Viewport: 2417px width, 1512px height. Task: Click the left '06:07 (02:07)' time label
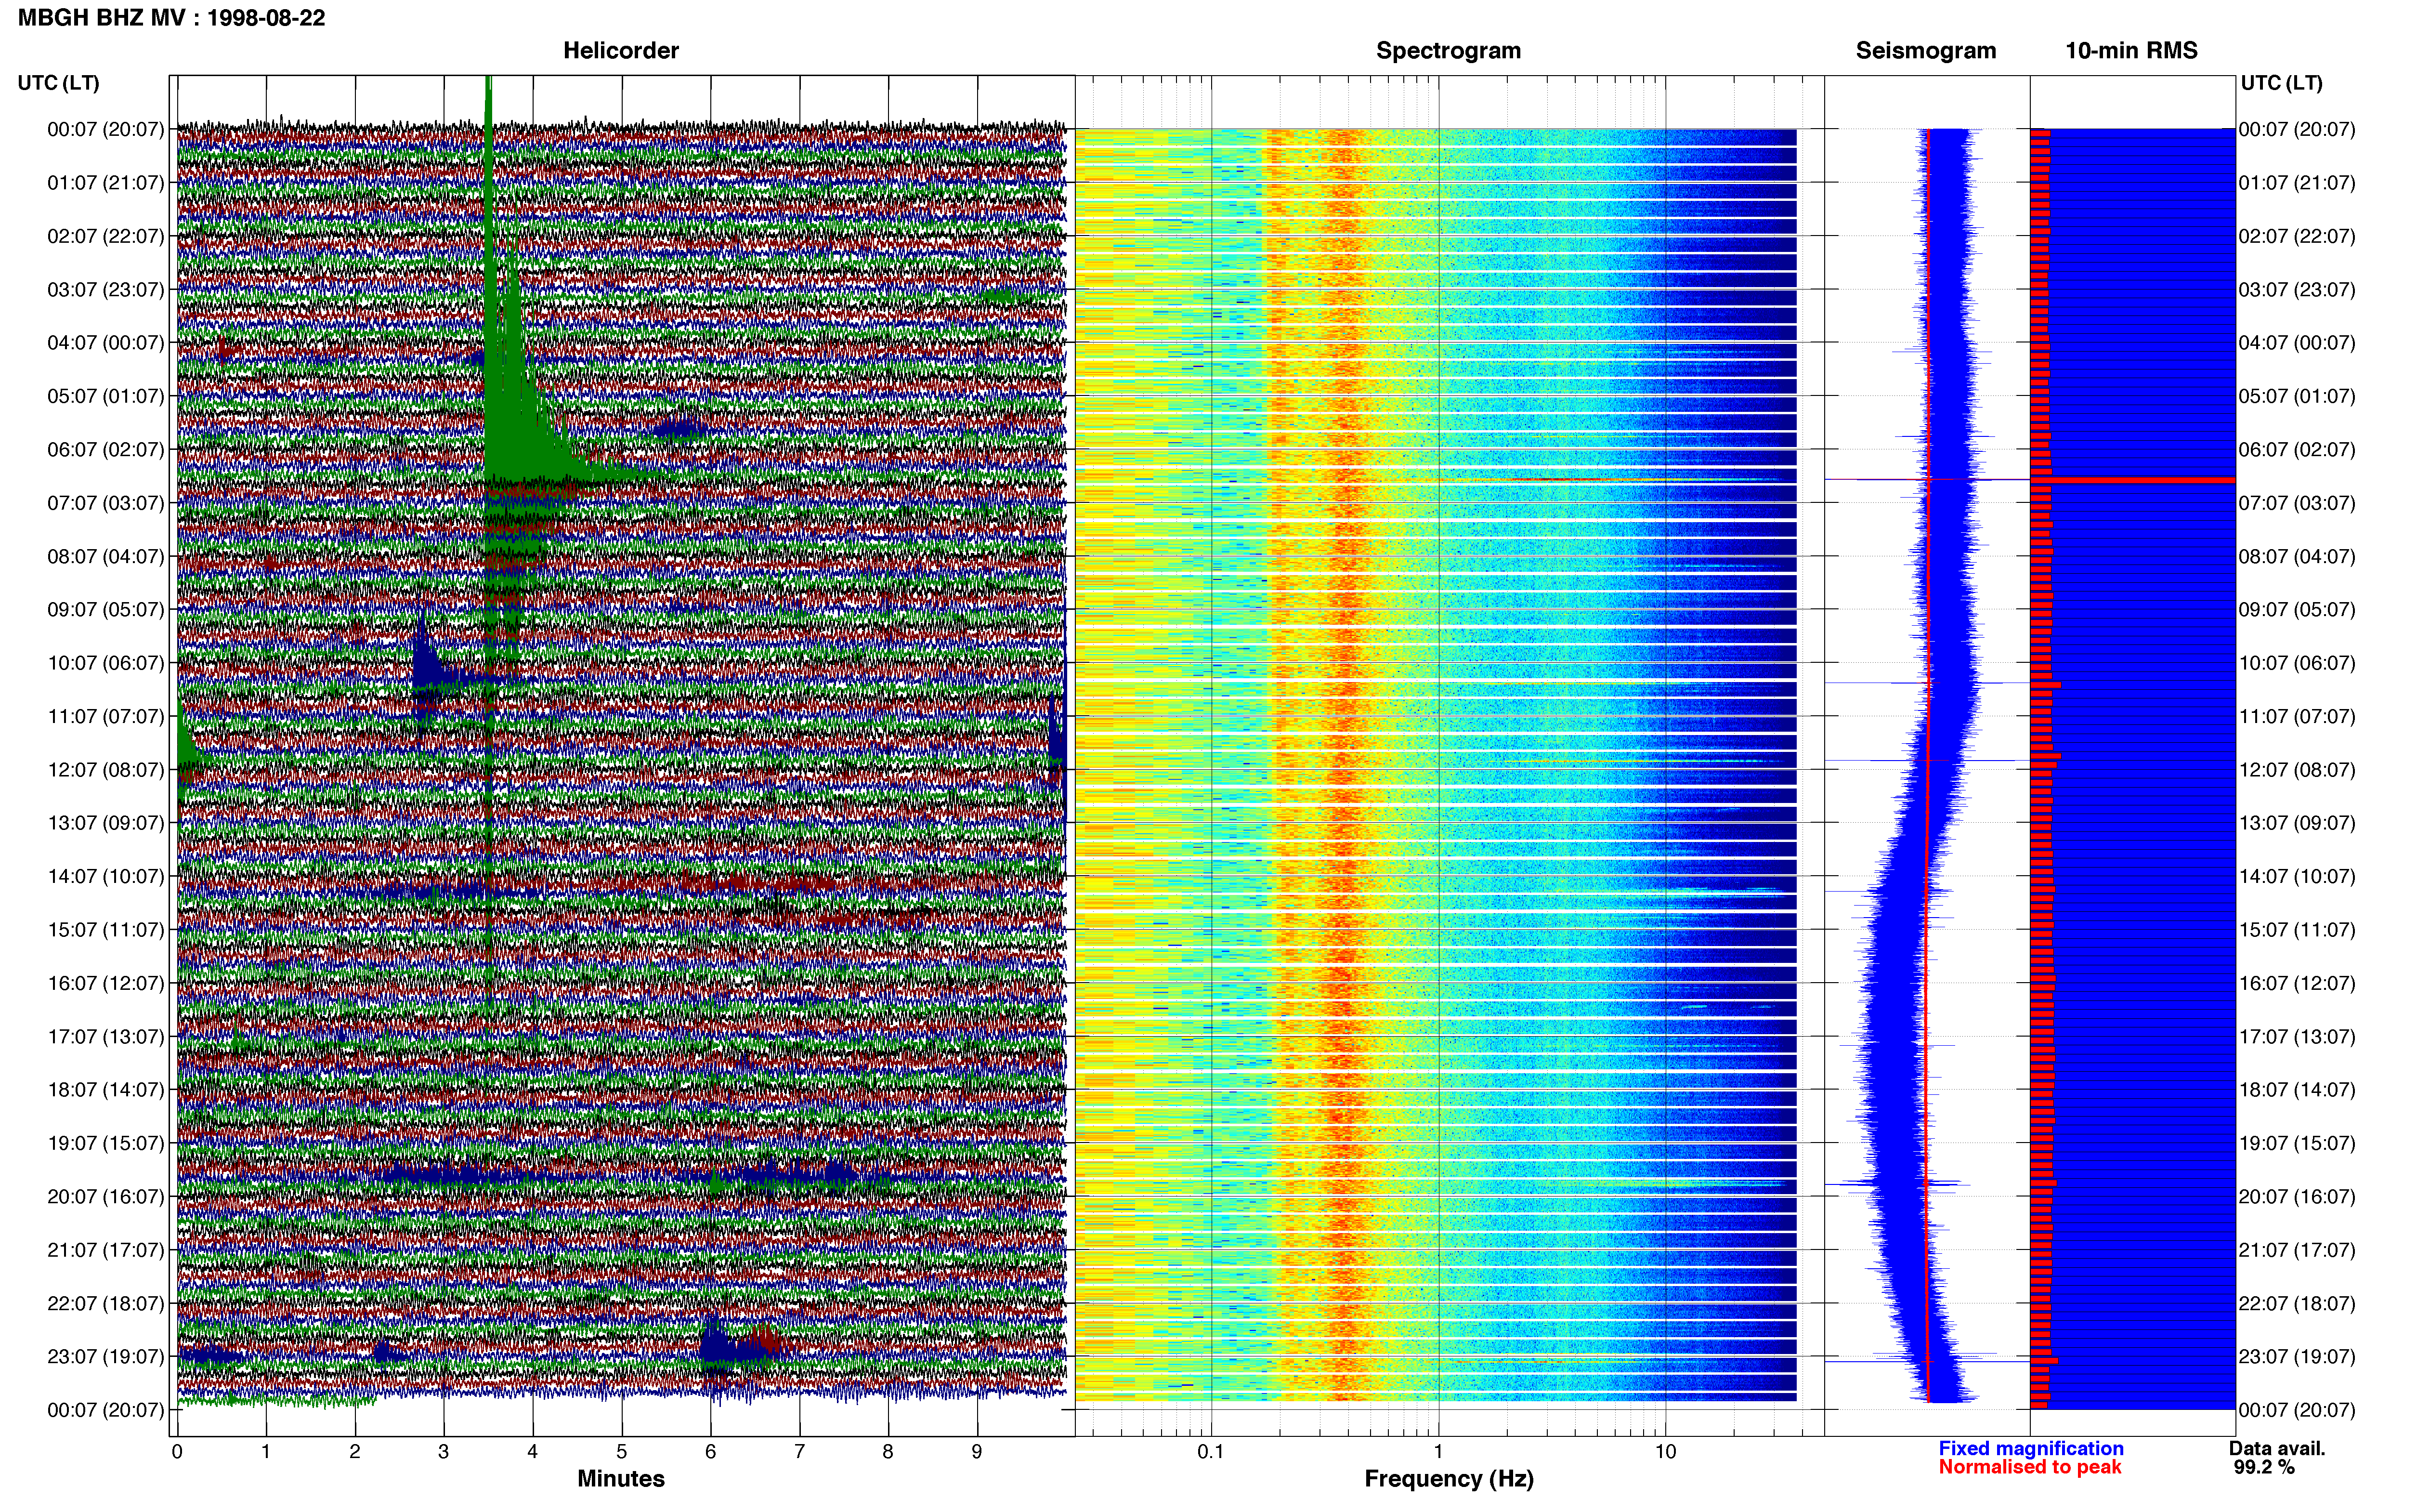(106, 450)
